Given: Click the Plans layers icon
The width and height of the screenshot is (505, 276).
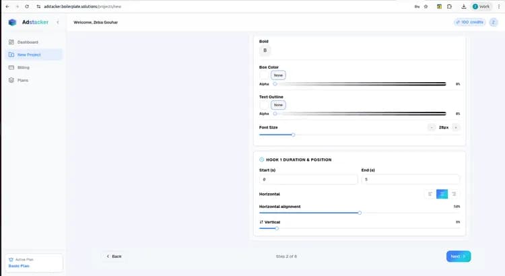Looking at the screenshot, I should coord(11,80).
